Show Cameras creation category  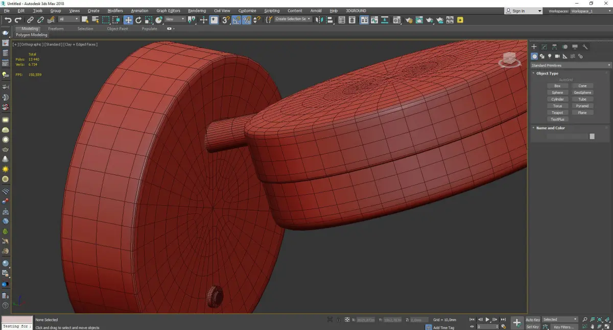(557, 56)
